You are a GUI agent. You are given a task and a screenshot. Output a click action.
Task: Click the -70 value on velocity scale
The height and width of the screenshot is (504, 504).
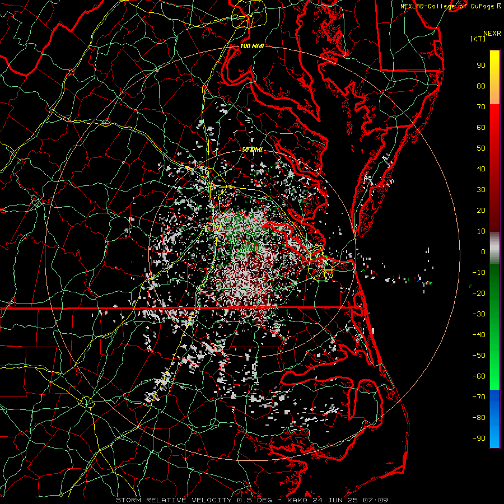click(x=479, y=397)
